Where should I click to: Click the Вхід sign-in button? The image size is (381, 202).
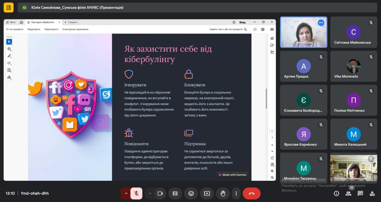(242, 22)
